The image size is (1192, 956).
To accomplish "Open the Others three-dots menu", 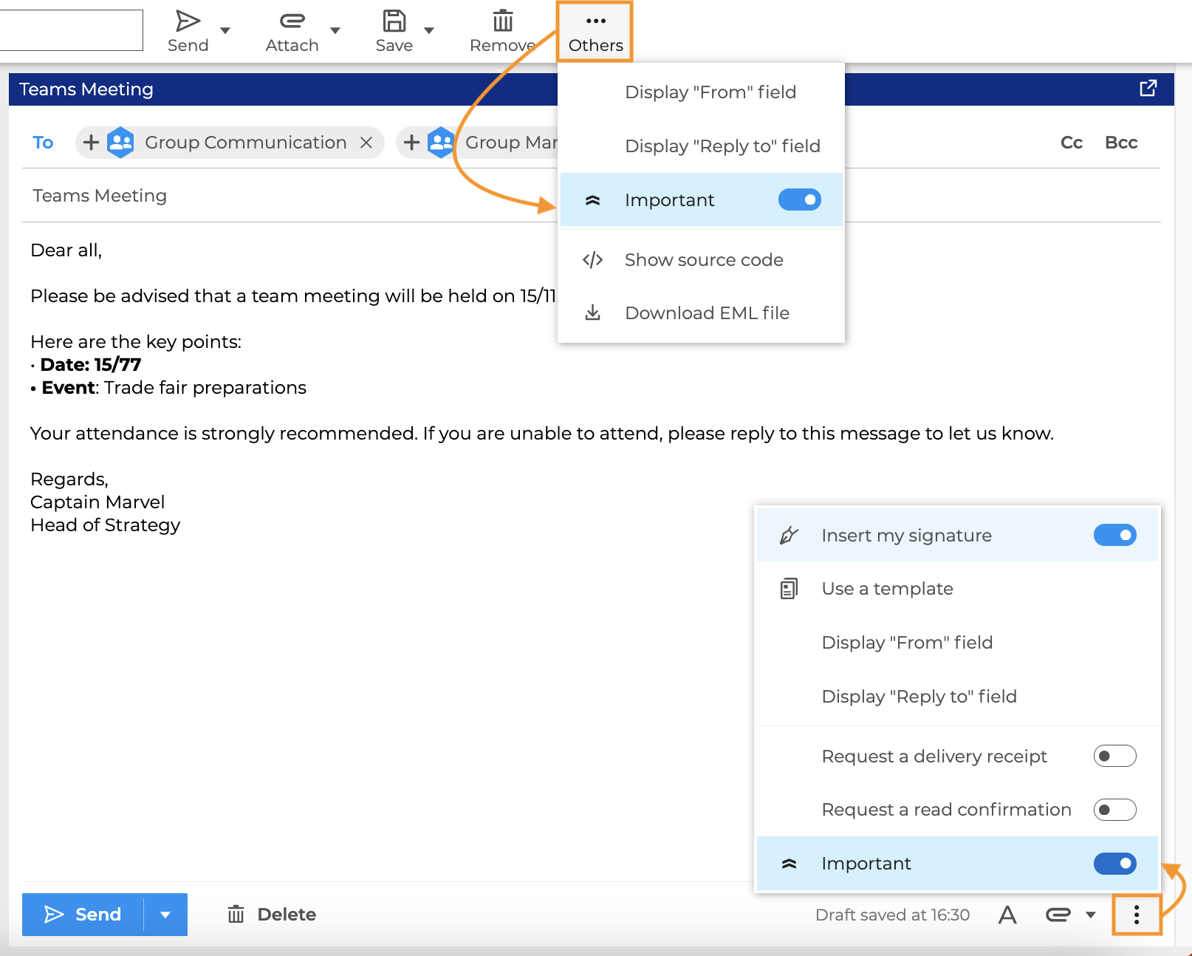I will 595,32.
